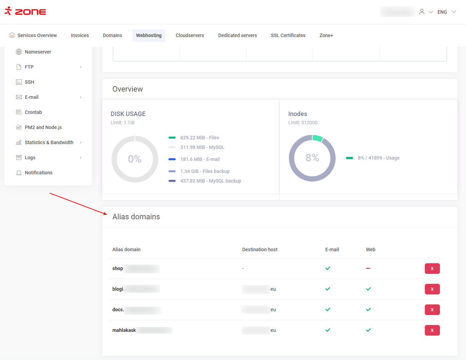This screenshot has width=466, height=360.
Task: Click the SSH terminal icon in the sidebar
Action: 19,82
